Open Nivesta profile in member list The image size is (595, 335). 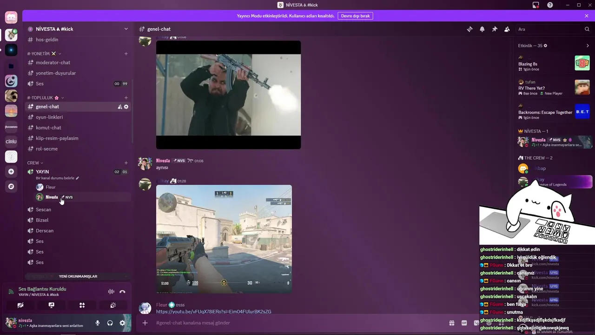click(x=554, y=142)
